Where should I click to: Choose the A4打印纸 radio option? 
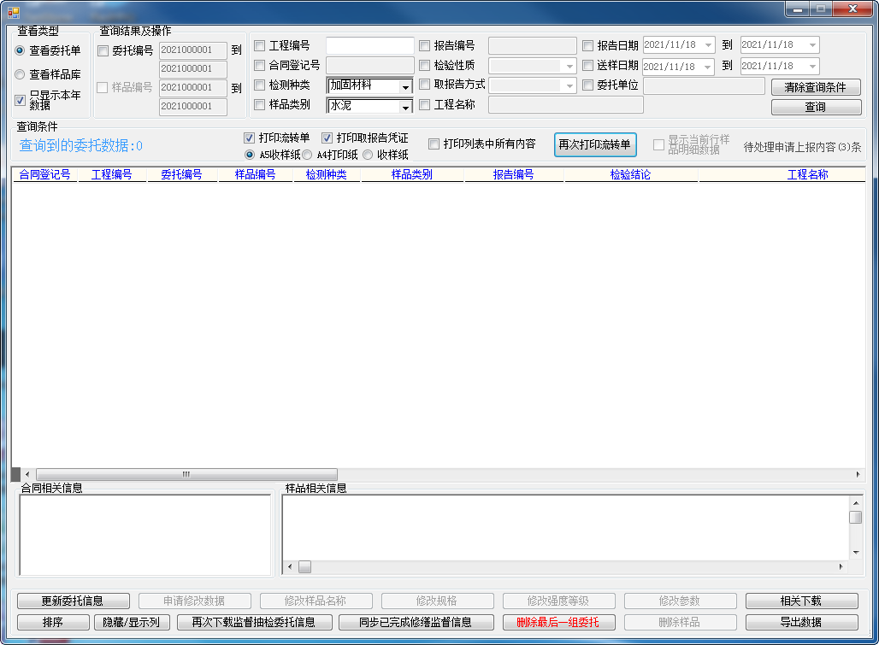pos(307,155)
